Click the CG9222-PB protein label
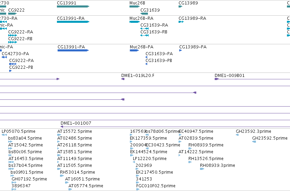This screenshot has height=191, width=290. (21, 67)
